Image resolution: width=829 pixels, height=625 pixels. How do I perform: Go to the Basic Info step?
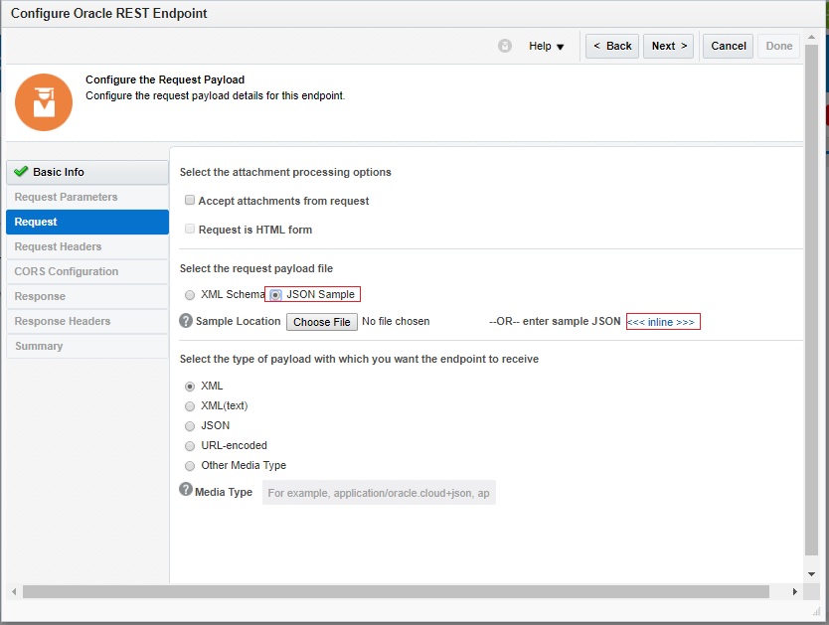[x=87, y=172]
